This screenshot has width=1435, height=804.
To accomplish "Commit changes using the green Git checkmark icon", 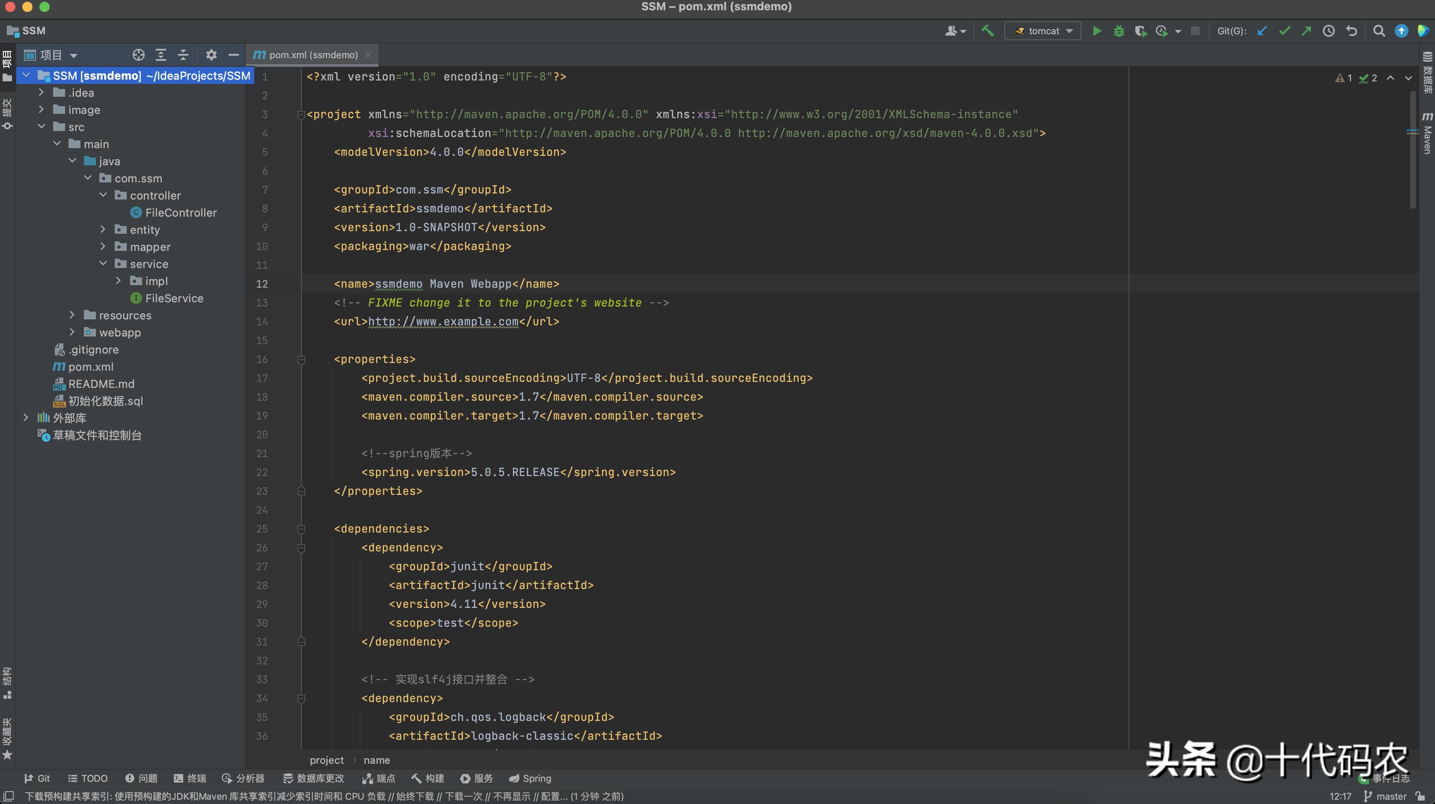I will point(1284,31).
